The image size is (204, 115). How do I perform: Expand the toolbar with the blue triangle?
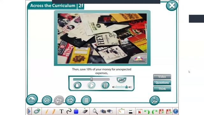(29, 111)
